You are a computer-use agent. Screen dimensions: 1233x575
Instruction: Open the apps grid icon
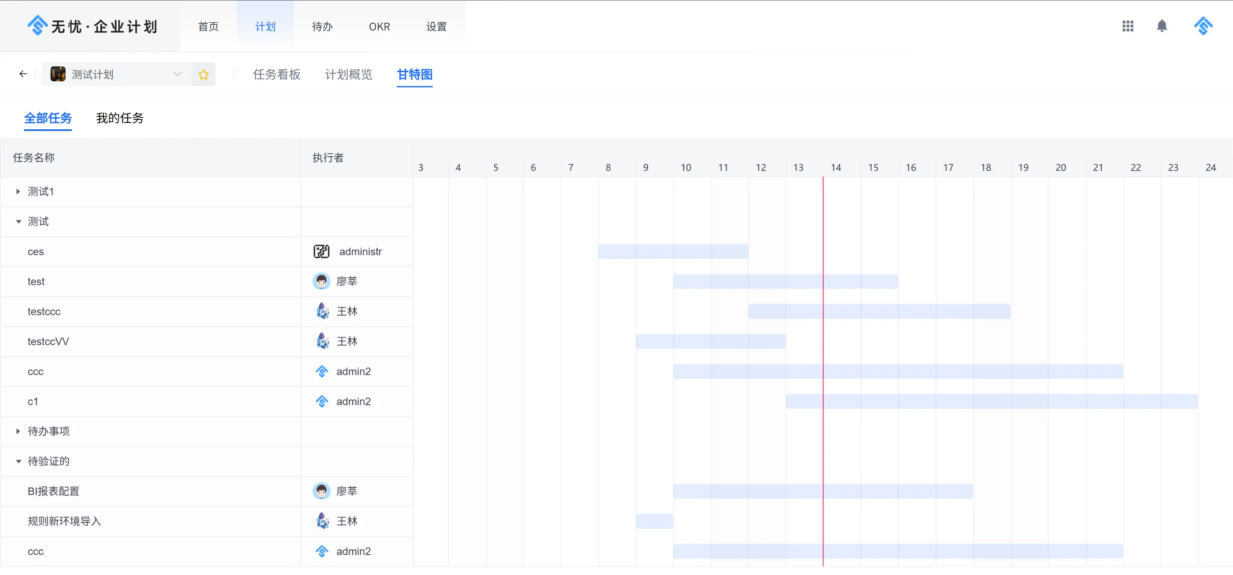click(x=1128, y=26)
